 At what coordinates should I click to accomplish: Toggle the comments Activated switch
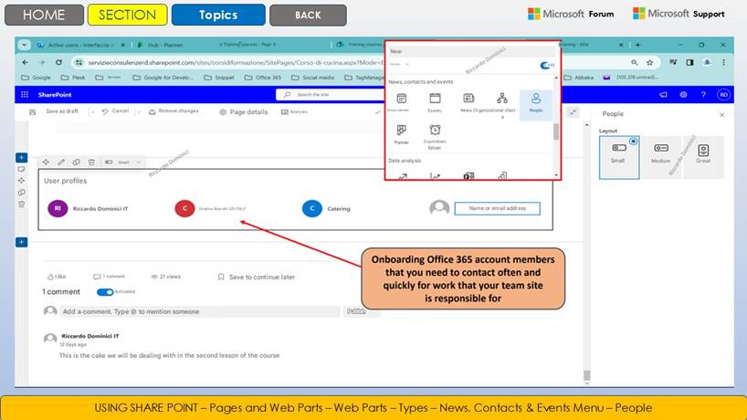tap(105, 292)
